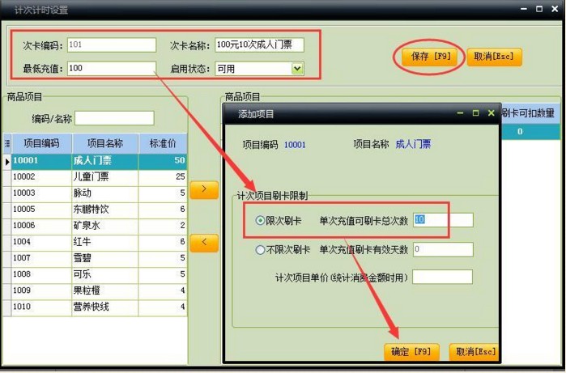
Task: Maximize the Add Item dialog
Action: [476, 113]
